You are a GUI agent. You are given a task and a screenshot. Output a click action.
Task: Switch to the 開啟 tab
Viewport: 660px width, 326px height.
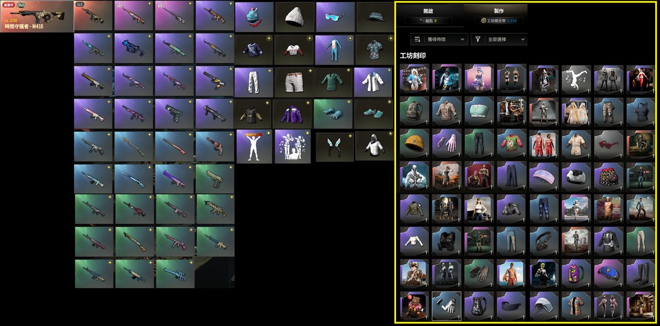(x=428, y=11)
